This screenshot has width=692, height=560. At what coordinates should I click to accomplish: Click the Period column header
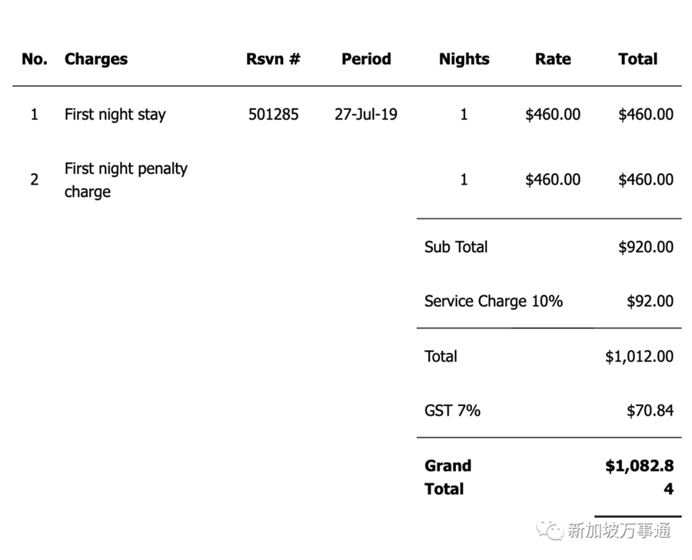[x=366, y=59]
